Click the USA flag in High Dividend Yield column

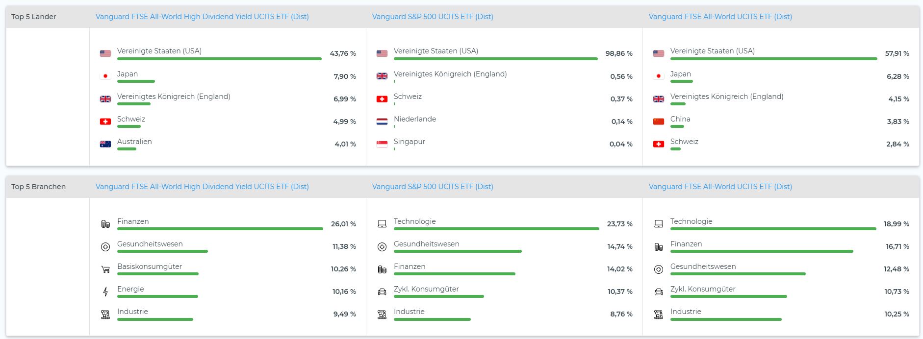pyautogui.click(x=105, y=53)
